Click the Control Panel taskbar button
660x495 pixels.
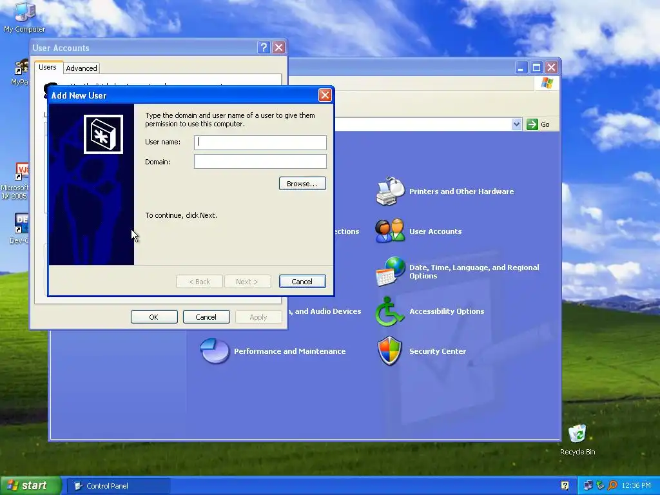[119, 486]
